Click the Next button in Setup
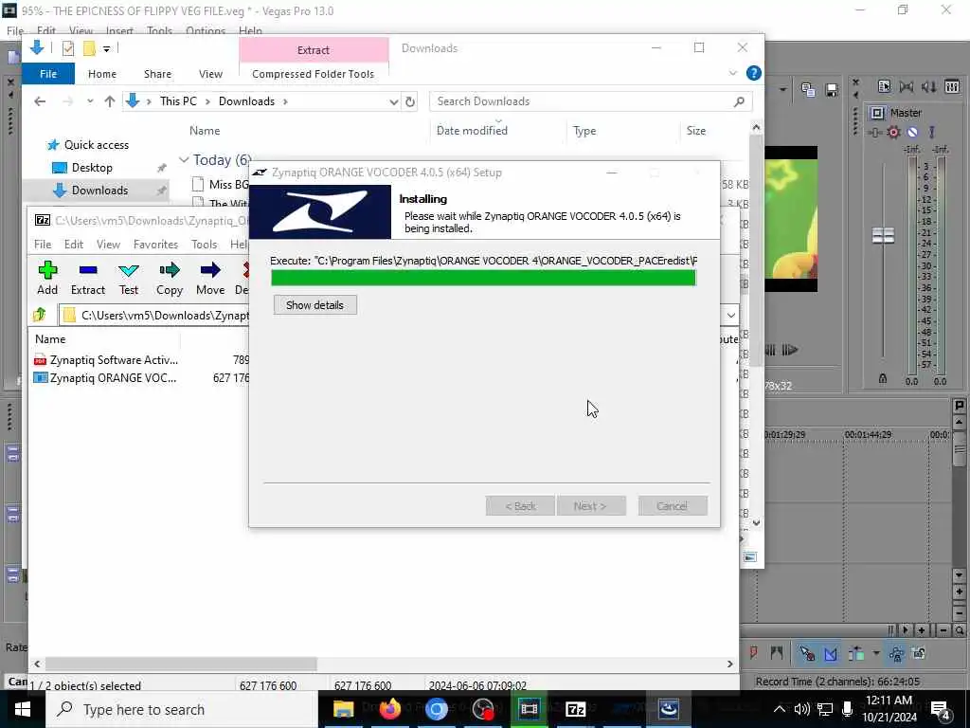The width and height of the screenshot is (970, 728). (591, 506)
